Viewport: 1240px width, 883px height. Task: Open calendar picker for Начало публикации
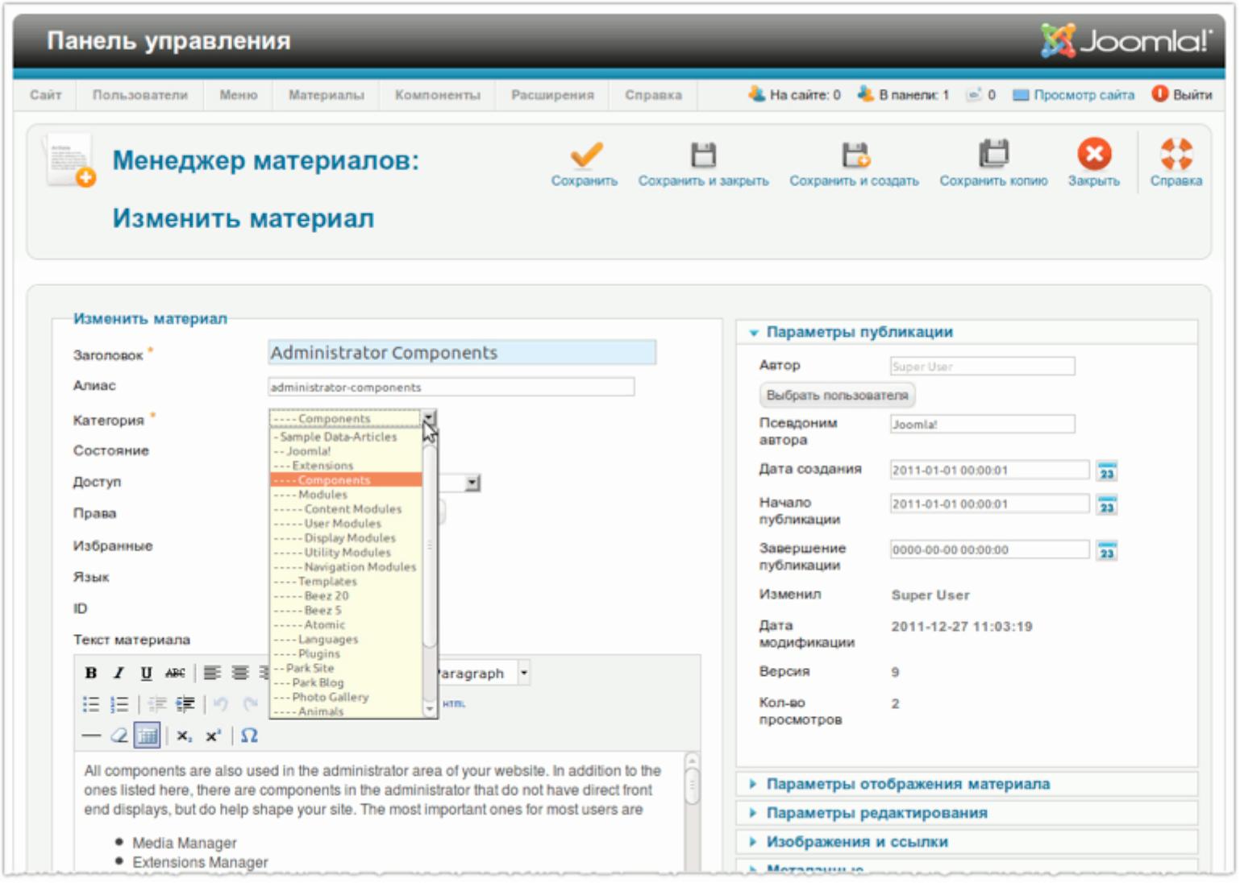point(1107,505)
